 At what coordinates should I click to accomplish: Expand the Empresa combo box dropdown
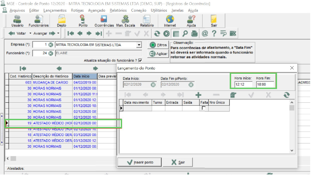pyautogui.click(x=139, y=45)
